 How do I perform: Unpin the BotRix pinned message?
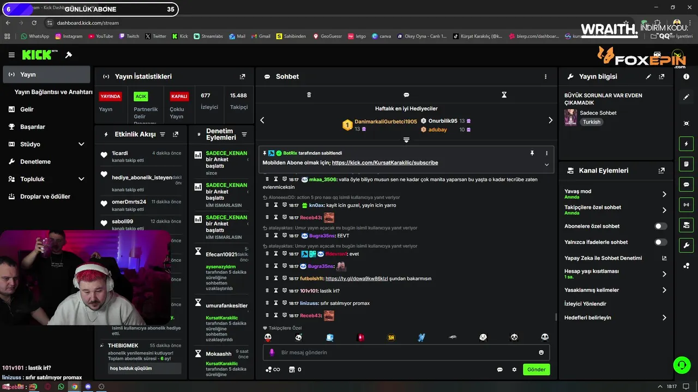tap(532, 154)
